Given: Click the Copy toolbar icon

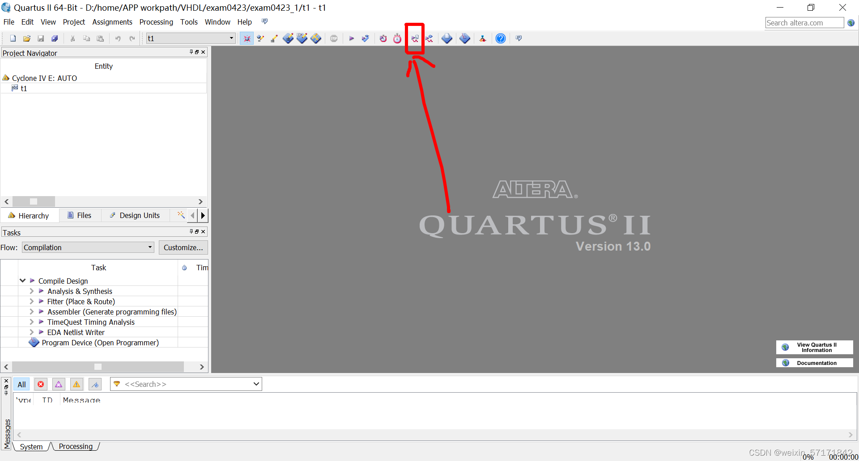Looking at the screenshot, I should (x=86, y=38).
